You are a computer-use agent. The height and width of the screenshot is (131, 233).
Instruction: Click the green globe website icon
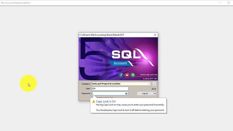[x=133, y=75]
